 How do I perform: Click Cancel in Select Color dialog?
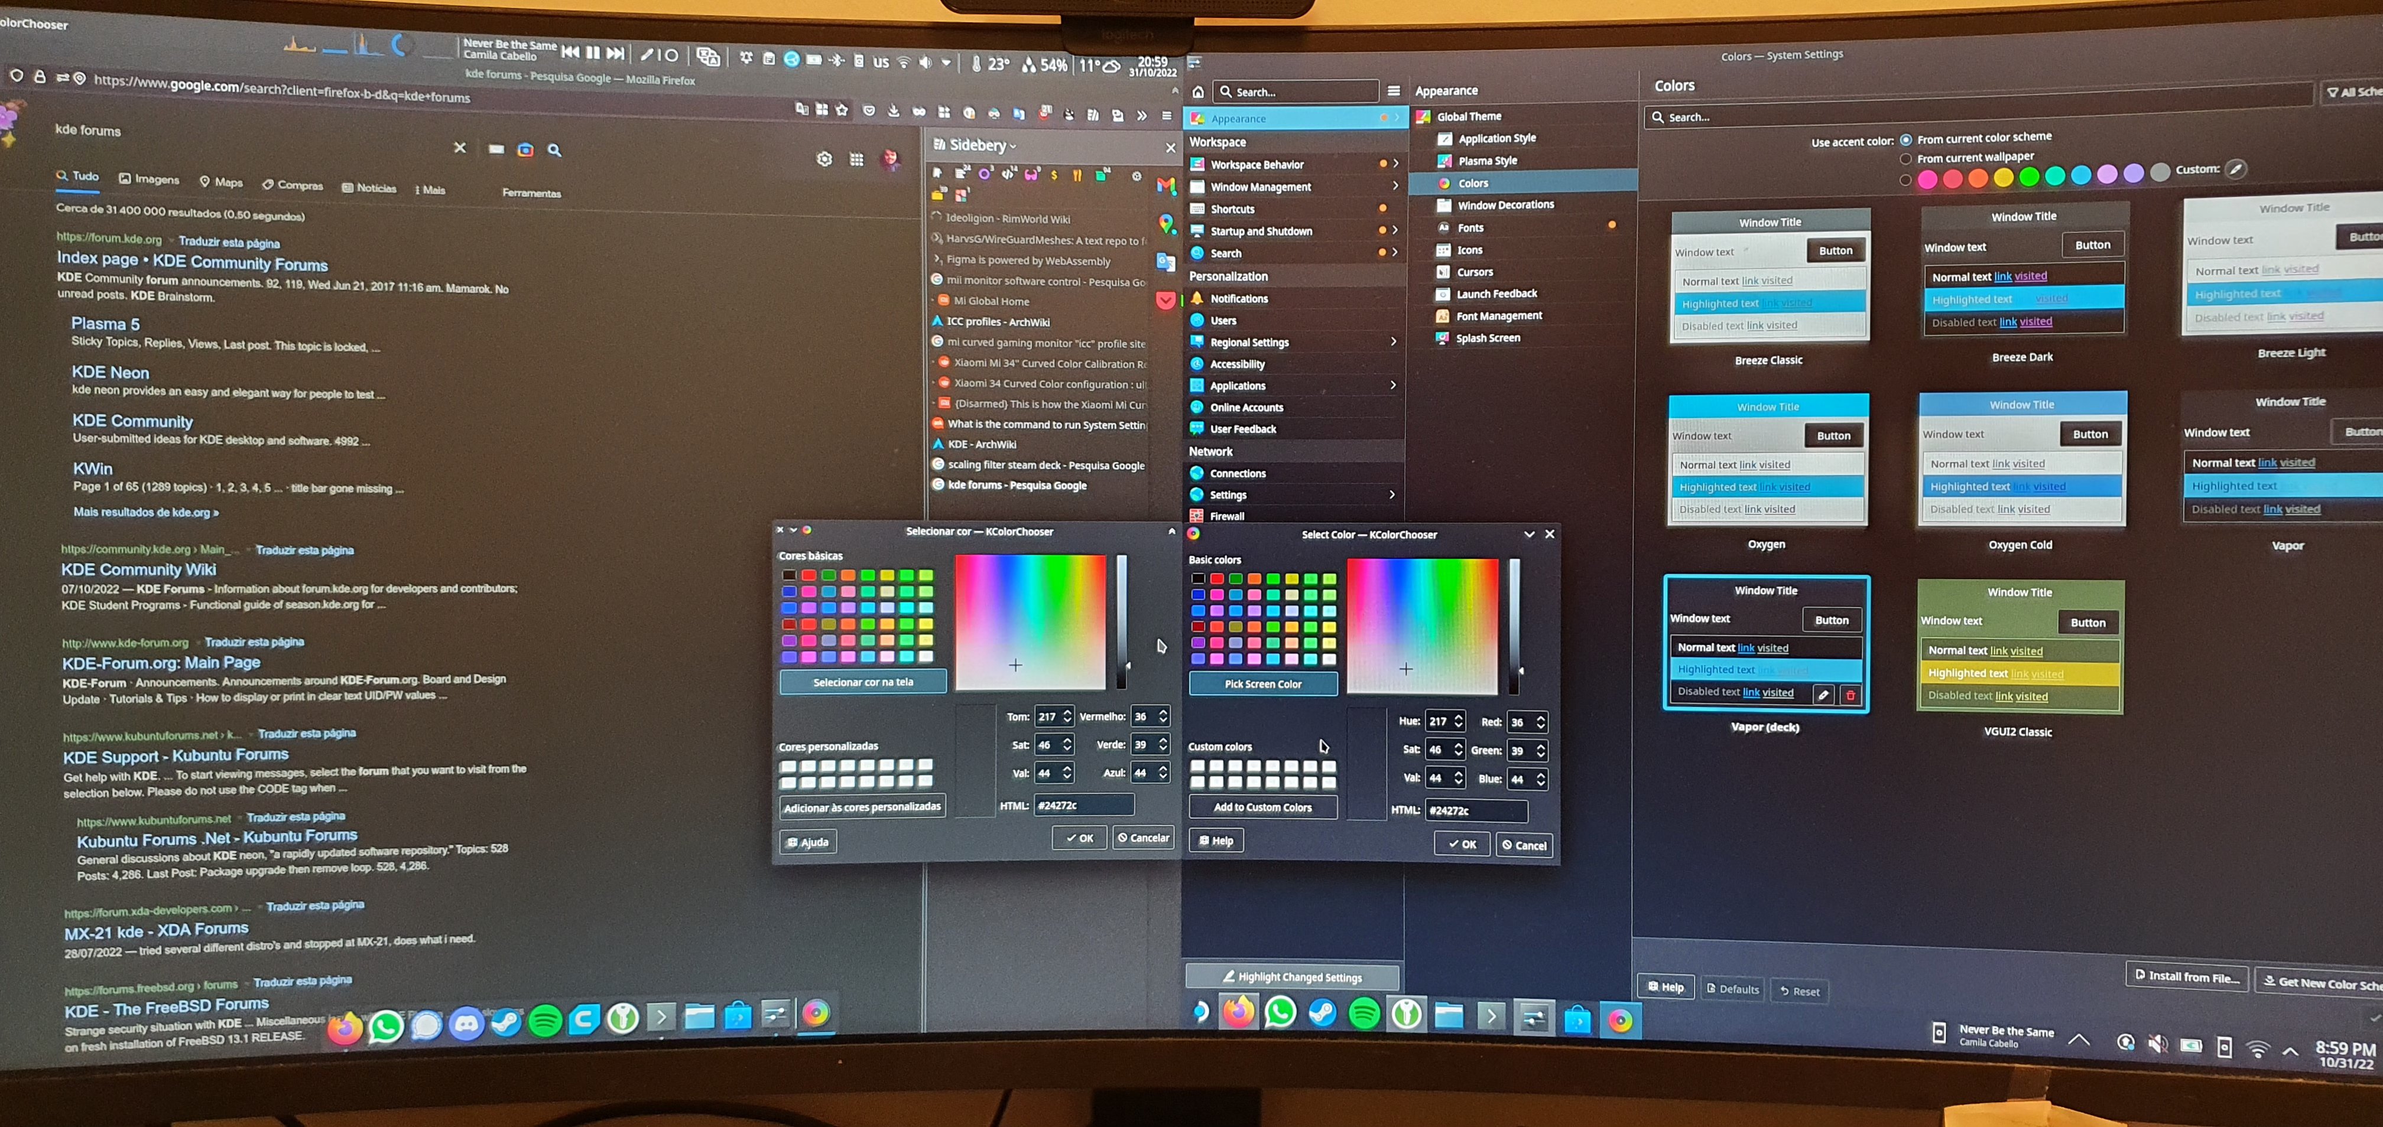tap(1524, 845)
